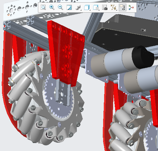Click the Refit view icon
Viewport: 158px width, 151px height.
(x=43, y=7)
